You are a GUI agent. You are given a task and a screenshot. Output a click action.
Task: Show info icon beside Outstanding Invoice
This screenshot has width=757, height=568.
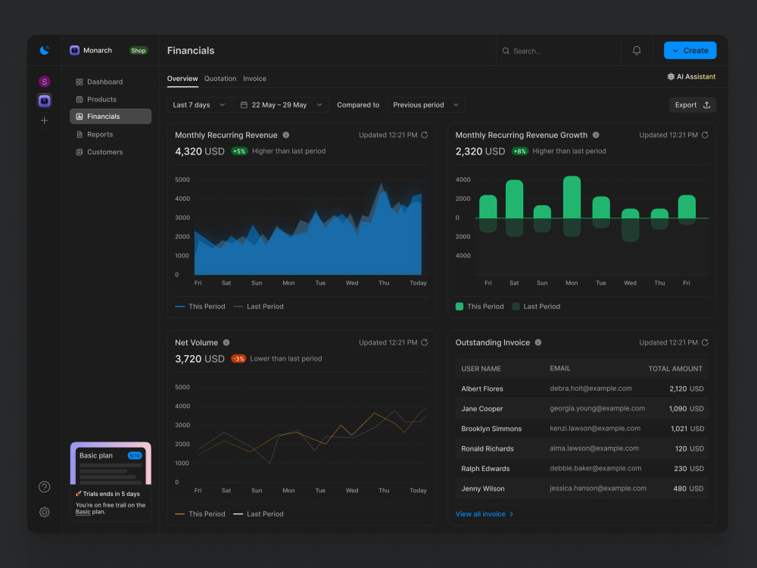(537, 342)
